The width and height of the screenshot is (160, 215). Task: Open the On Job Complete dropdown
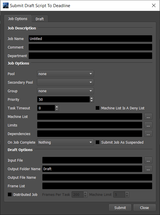tap(65, 142)
